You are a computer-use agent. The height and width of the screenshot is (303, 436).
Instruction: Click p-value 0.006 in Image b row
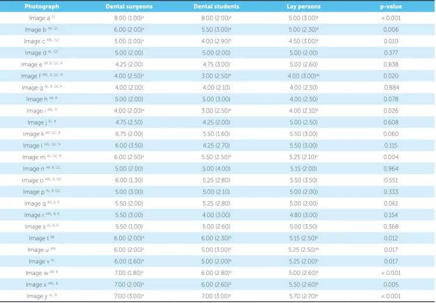391,30
